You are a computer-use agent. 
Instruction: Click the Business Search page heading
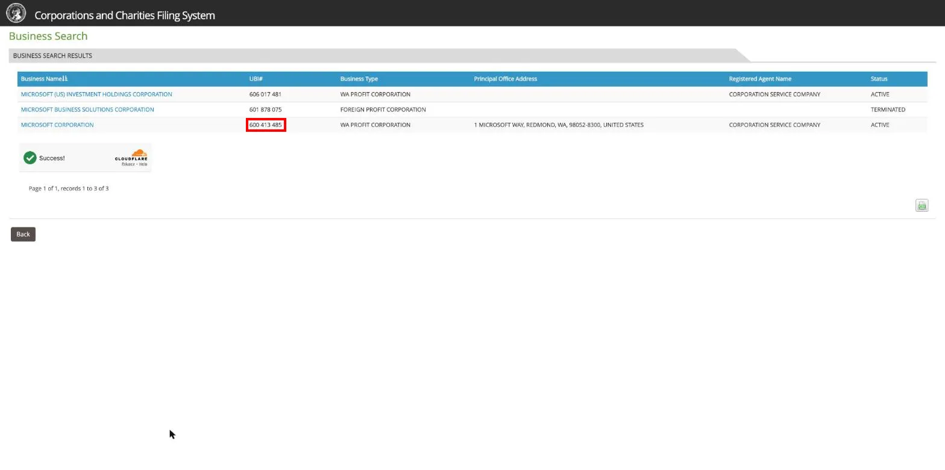coord(48,36)
